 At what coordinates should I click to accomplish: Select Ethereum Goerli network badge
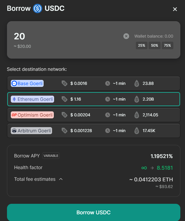tap(32, 99)
